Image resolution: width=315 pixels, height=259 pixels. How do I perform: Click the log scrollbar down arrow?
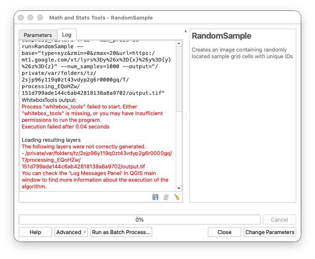179,188
